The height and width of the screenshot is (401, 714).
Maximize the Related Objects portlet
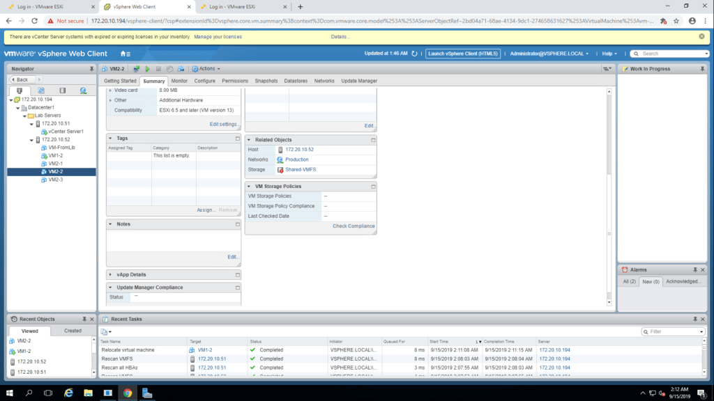373,140
